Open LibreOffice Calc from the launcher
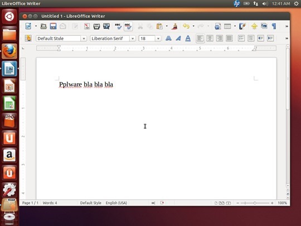 9,103
